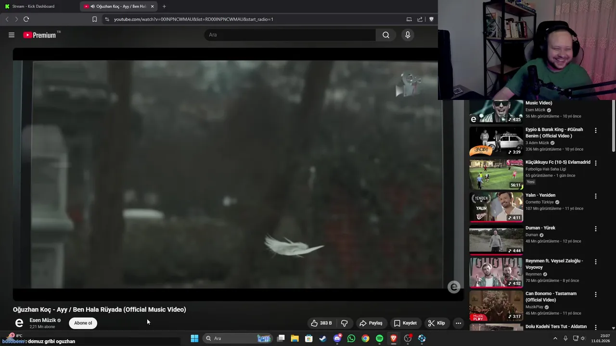Open Task View on taskbar
This screenshot has width=616, height=346.
(281, 338)
